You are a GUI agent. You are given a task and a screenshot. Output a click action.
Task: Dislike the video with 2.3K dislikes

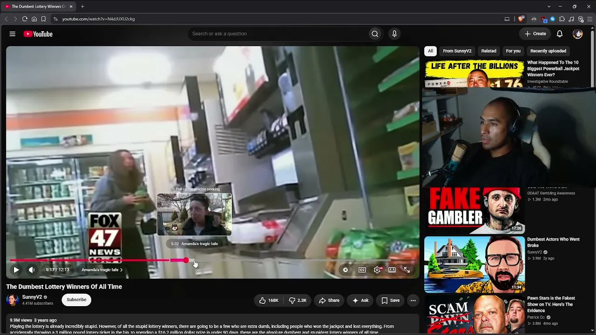click(x=298, y=301)
